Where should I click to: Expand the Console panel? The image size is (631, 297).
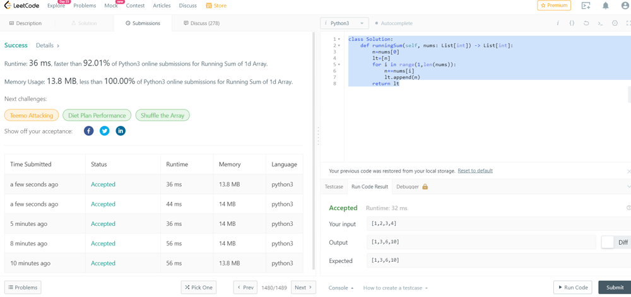coord(341,288)
